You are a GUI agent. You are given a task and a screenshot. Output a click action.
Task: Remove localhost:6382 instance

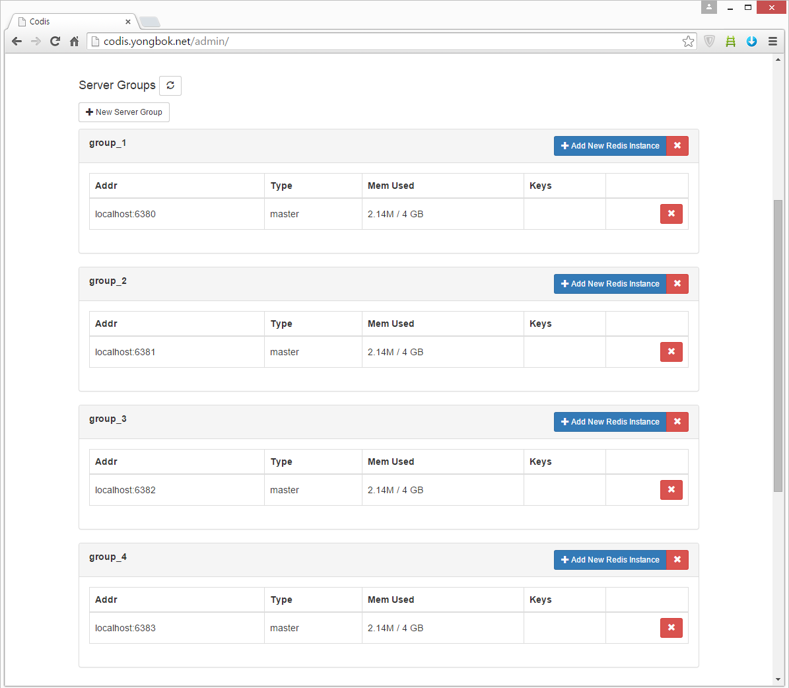point(671,490)
